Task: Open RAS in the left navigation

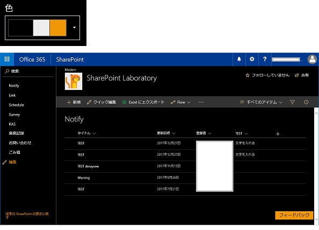Action: tap(12, 124)
